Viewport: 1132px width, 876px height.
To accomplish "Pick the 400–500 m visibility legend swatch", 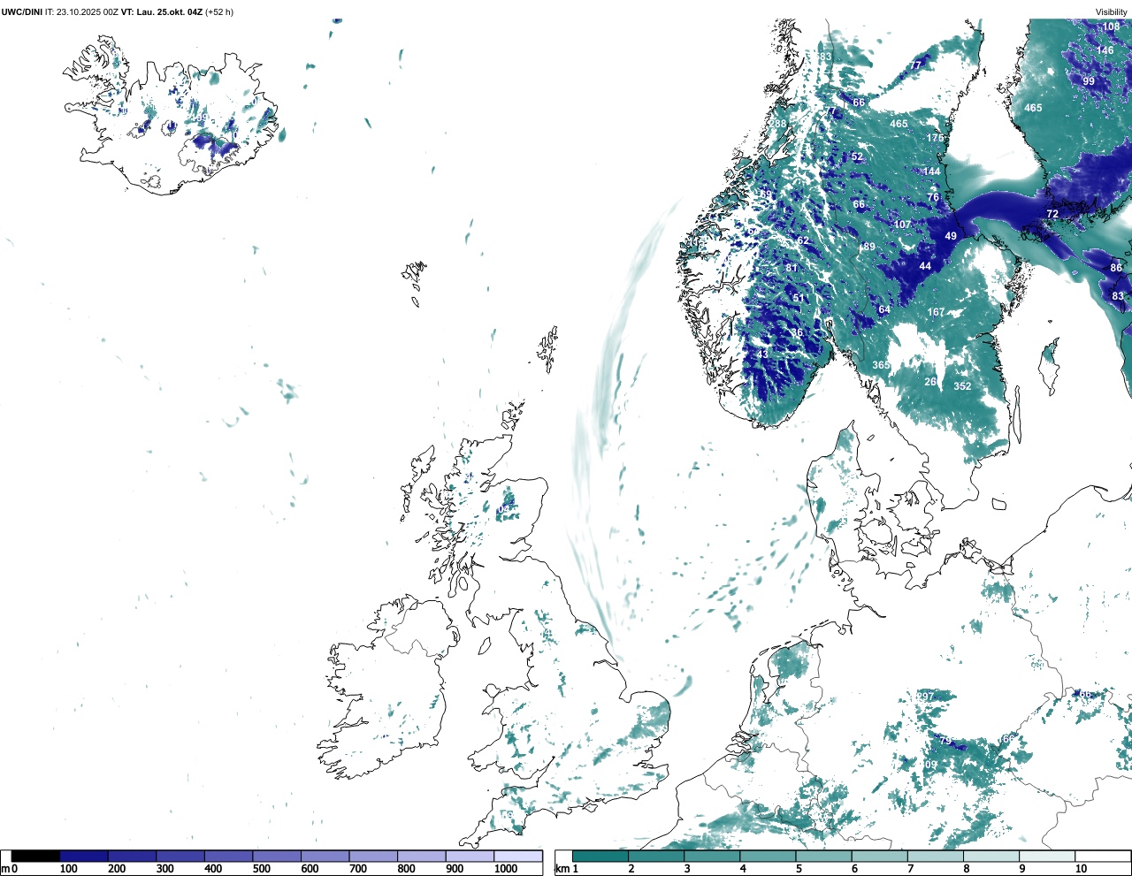I will [x=228, y=856].
